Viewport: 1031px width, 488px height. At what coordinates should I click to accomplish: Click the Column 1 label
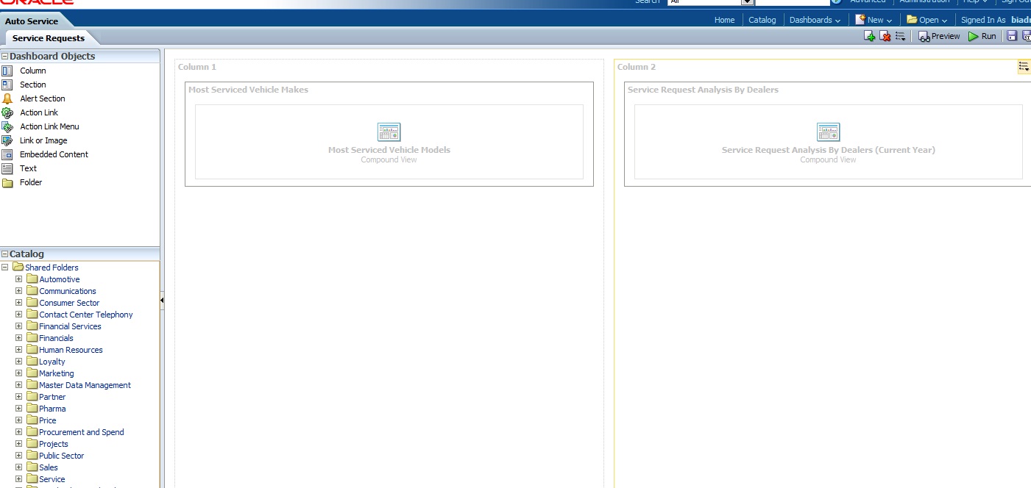tap(197, 67)
